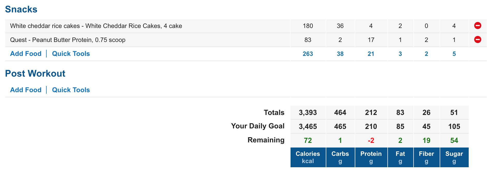Click the Snacks calorie subtotal 263
Screen dimensions: 492x175
click(308, 54)
